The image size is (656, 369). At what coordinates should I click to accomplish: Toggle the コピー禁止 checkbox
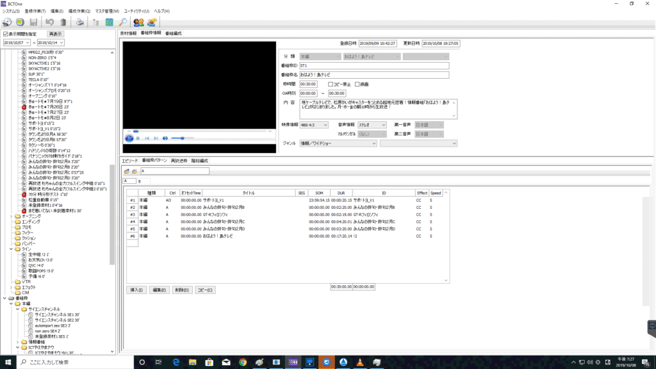[x=331, y=84]
